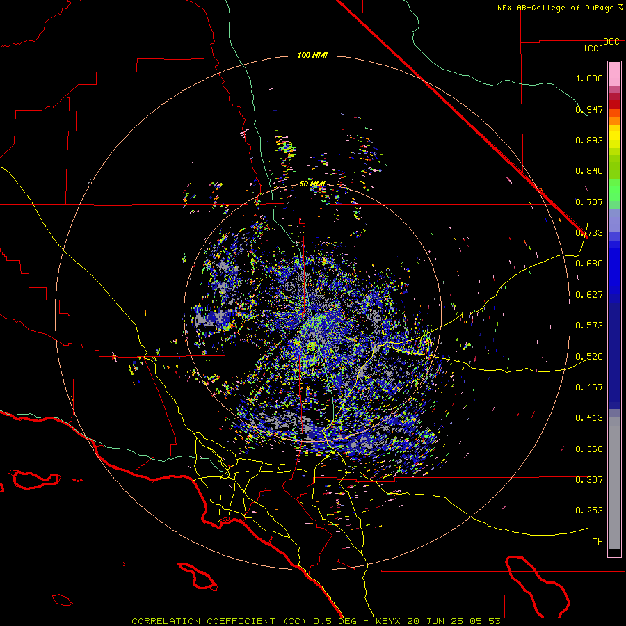Select the 0.307 scale value
Viewport: 626px width, 626px height.
[x=589, y=480]
